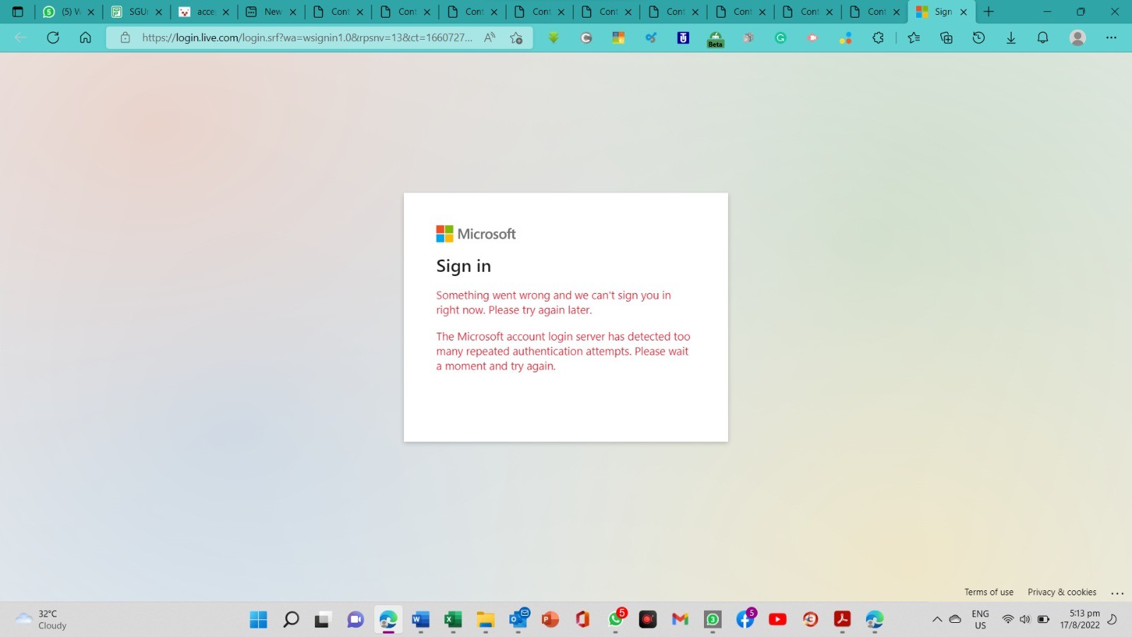Open OneDrive cloud icon in system tray
The image size is (1132, 637).
pos(955,619)
